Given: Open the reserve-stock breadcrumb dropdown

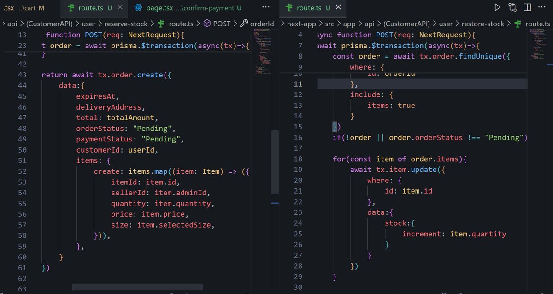Looking at the screenshot, I should point(126,24).
